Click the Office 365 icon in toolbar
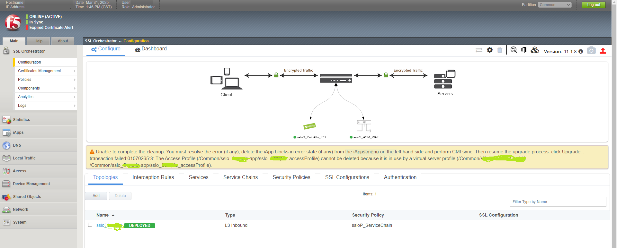The width and height of the screenshot is (617, 248). click(x=524, y=50)
